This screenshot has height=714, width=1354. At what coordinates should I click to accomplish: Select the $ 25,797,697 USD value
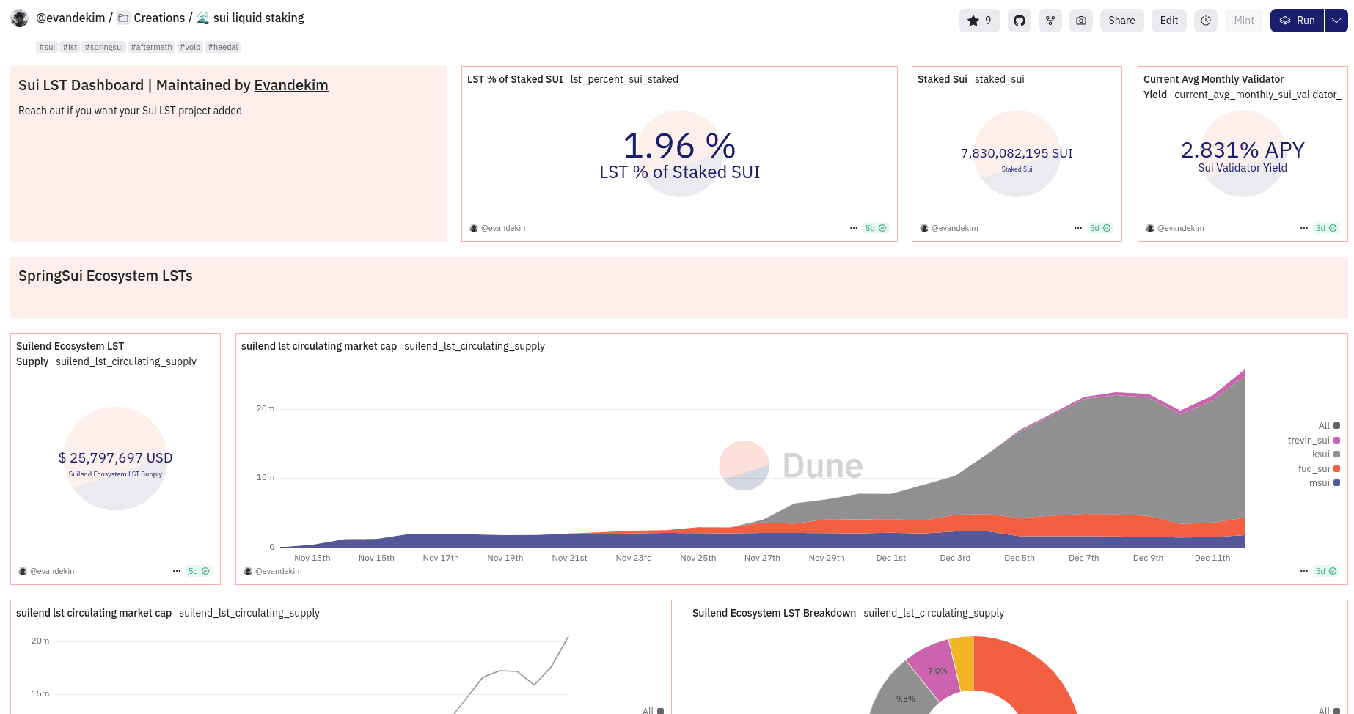115,458
